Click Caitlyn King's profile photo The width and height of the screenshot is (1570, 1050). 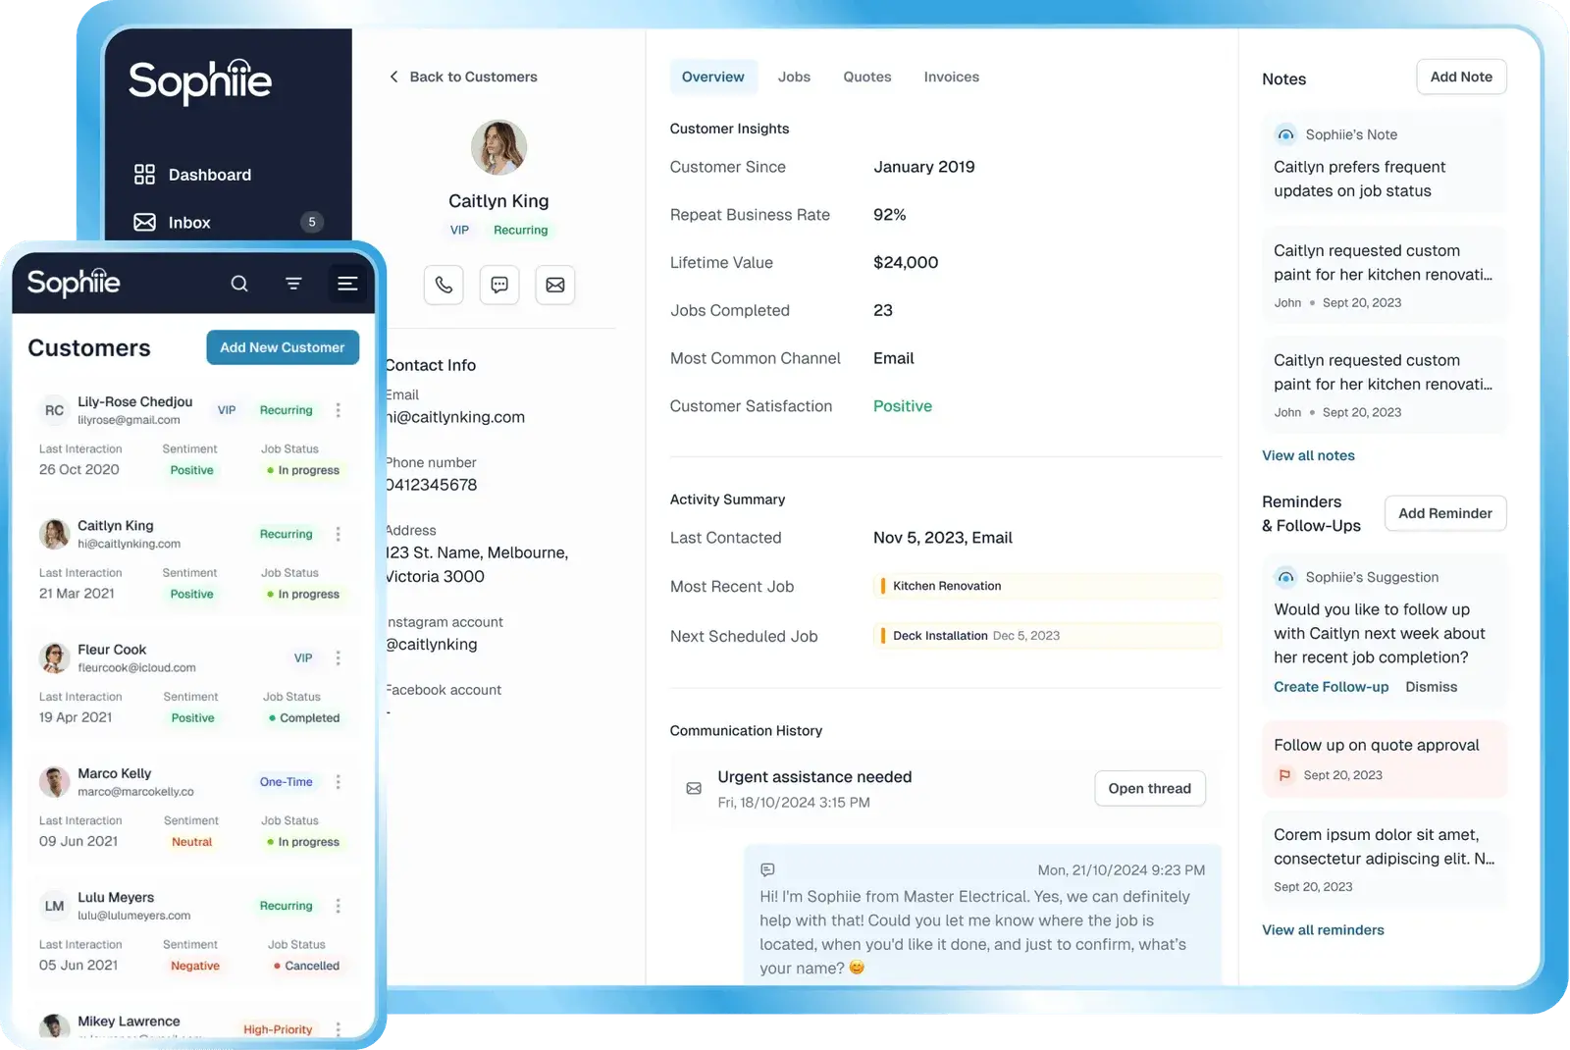coord(498,147)
